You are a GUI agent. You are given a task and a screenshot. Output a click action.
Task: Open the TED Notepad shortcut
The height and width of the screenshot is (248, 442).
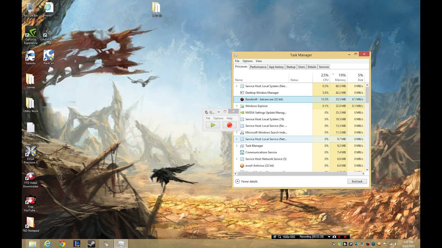(30, 224)
